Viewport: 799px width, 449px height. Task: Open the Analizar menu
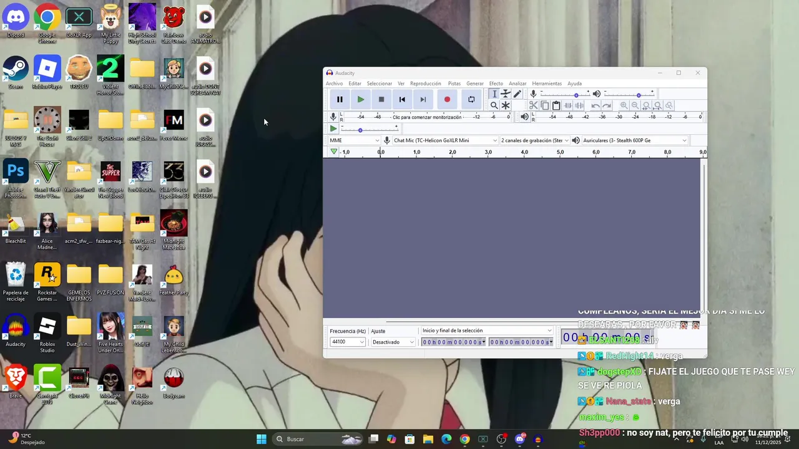(517, 84)
